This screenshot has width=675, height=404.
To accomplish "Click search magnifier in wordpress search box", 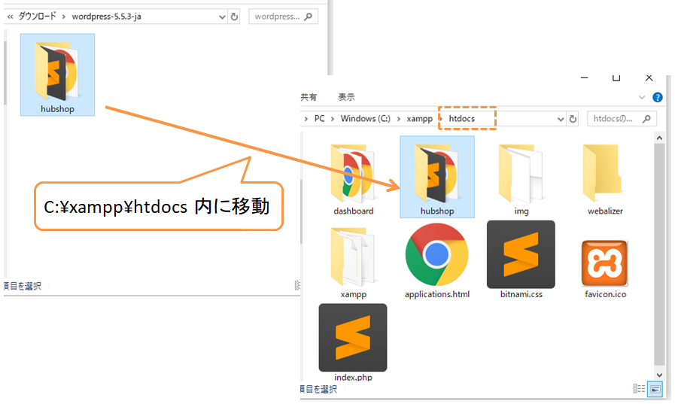I will click(x=308, y=17).
